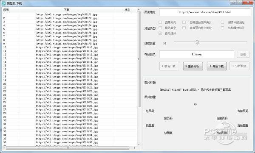The image size is (255, 153).
Task: Click the 存放目录 path field F:\down
Action: click(196, 55)
